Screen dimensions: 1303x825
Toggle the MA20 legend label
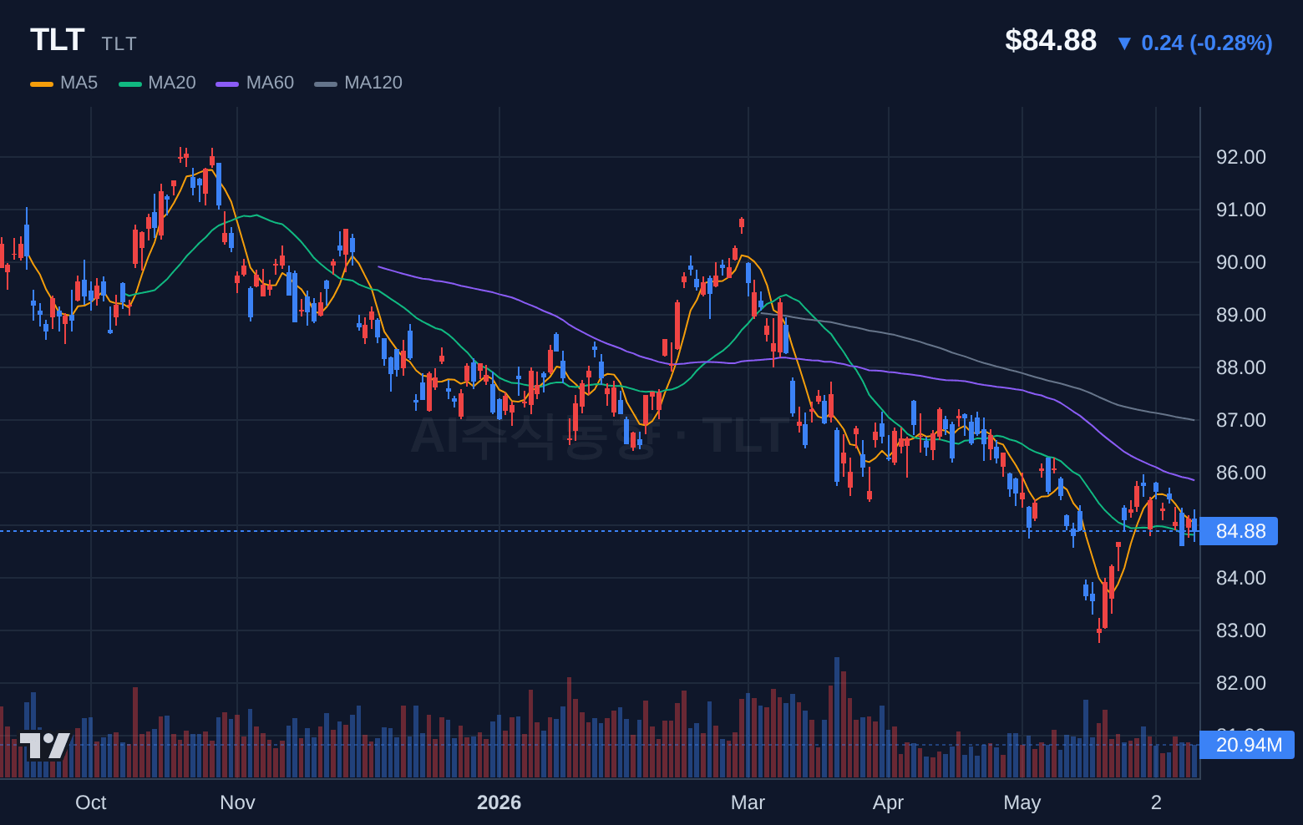pyautogui.click(x=172, y=83)
